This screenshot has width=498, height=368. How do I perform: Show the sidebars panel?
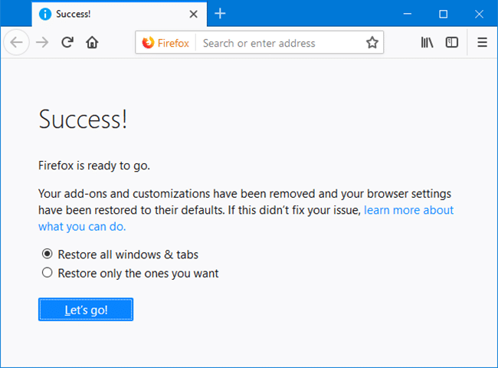[x=451, y=42]
